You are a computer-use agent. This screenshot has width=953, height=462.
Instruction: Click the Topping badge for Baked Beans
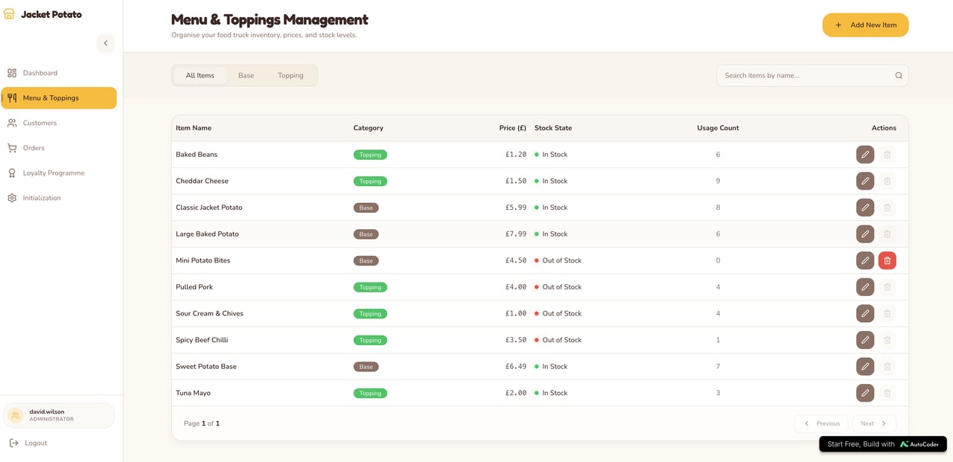pos(370,155)
